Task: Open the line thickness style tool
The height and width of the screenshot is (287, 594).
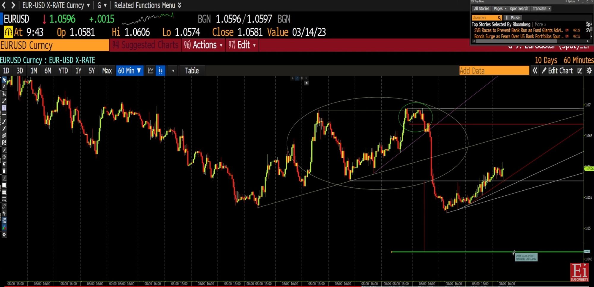Action: (4, 192)
